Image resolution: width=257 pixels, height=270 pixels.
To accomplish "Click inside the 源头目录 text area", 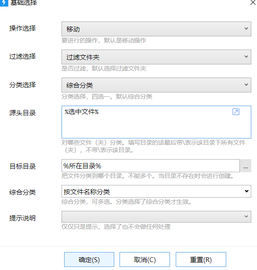I will [156, 122].
